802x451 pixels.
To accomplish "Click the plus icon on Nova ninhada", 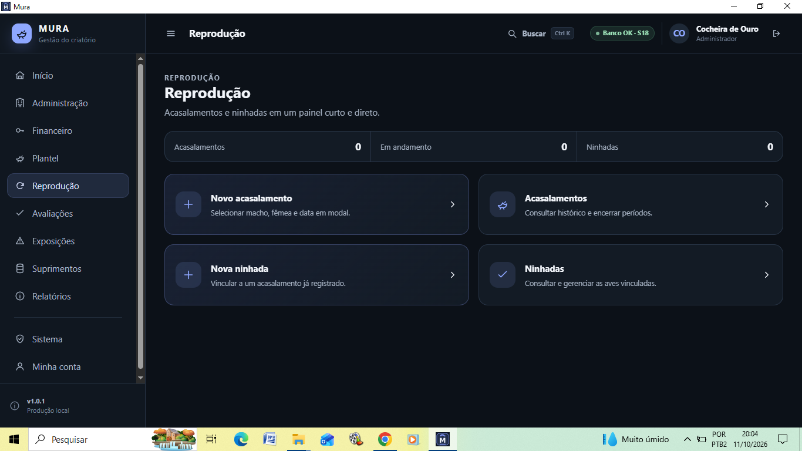I will [x=188, y=275].
